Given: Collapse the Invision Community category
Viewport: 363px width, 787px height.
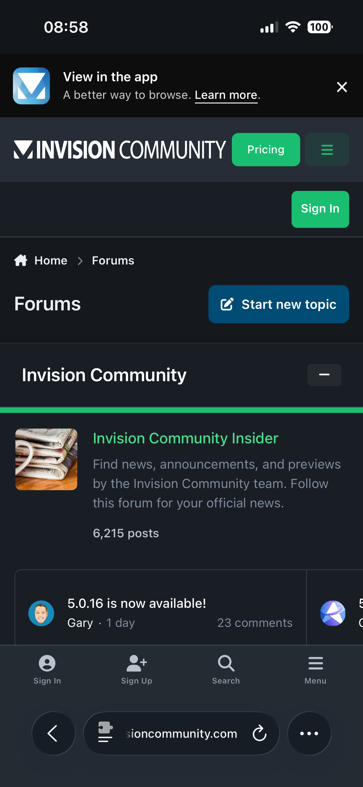Looking at the screenshot, I should 324,375.
